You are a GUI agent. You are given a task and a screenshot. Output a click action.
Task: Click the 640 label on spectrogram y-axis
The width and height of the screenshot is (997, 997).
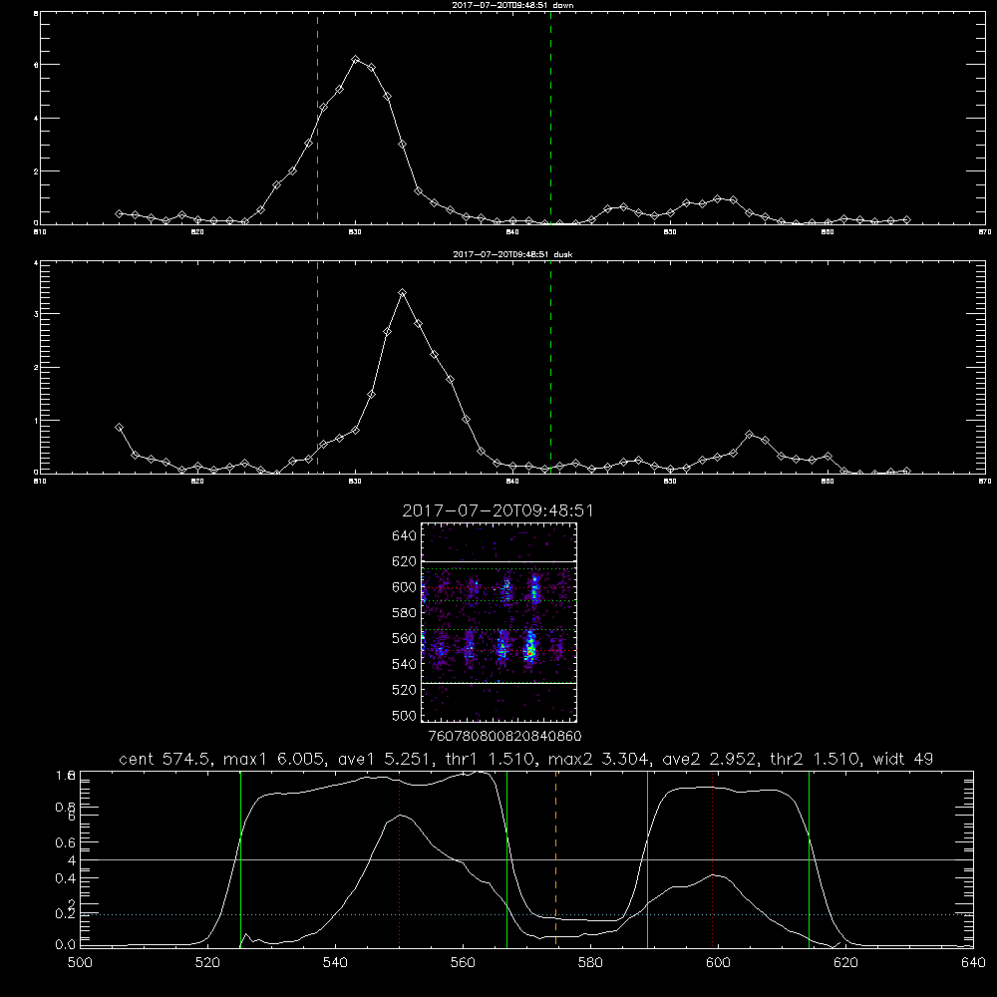click(x=405, y=536)
